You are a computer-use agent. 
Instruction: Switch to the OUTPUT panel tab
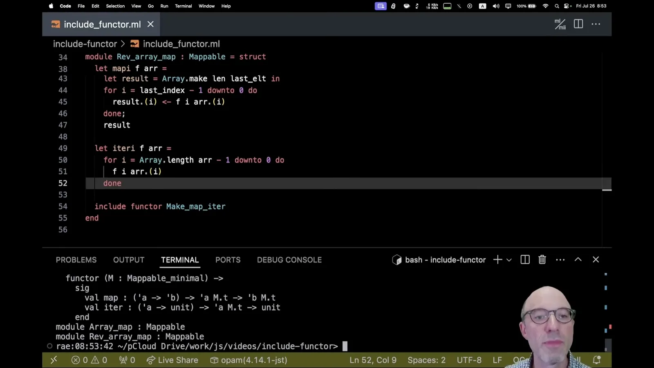[x=129, y=260]
